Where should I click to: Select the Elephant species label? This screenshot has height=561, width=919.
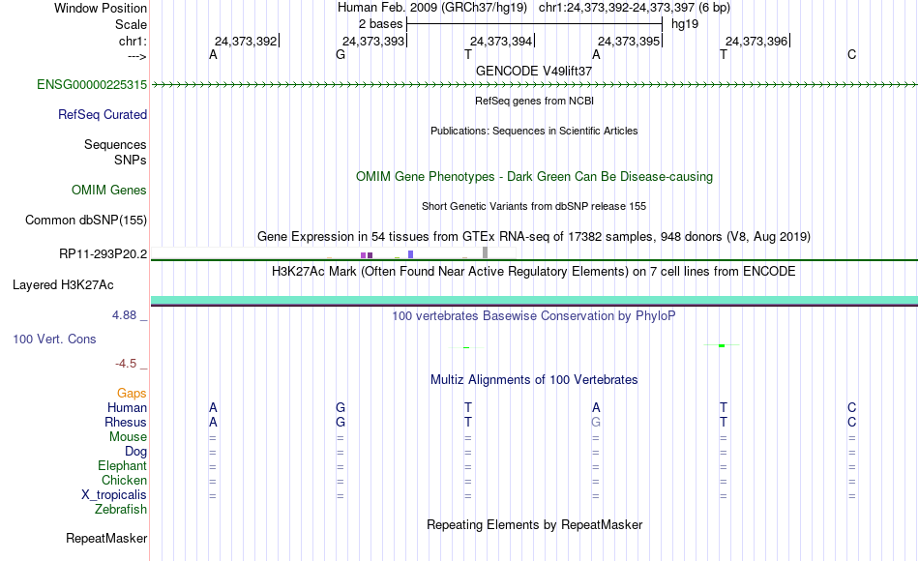click(123, 466)
